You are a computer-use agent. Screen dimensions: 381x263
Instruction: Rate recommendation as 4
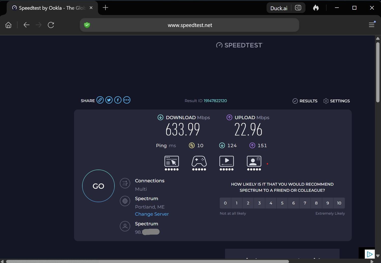coord(271,203)
